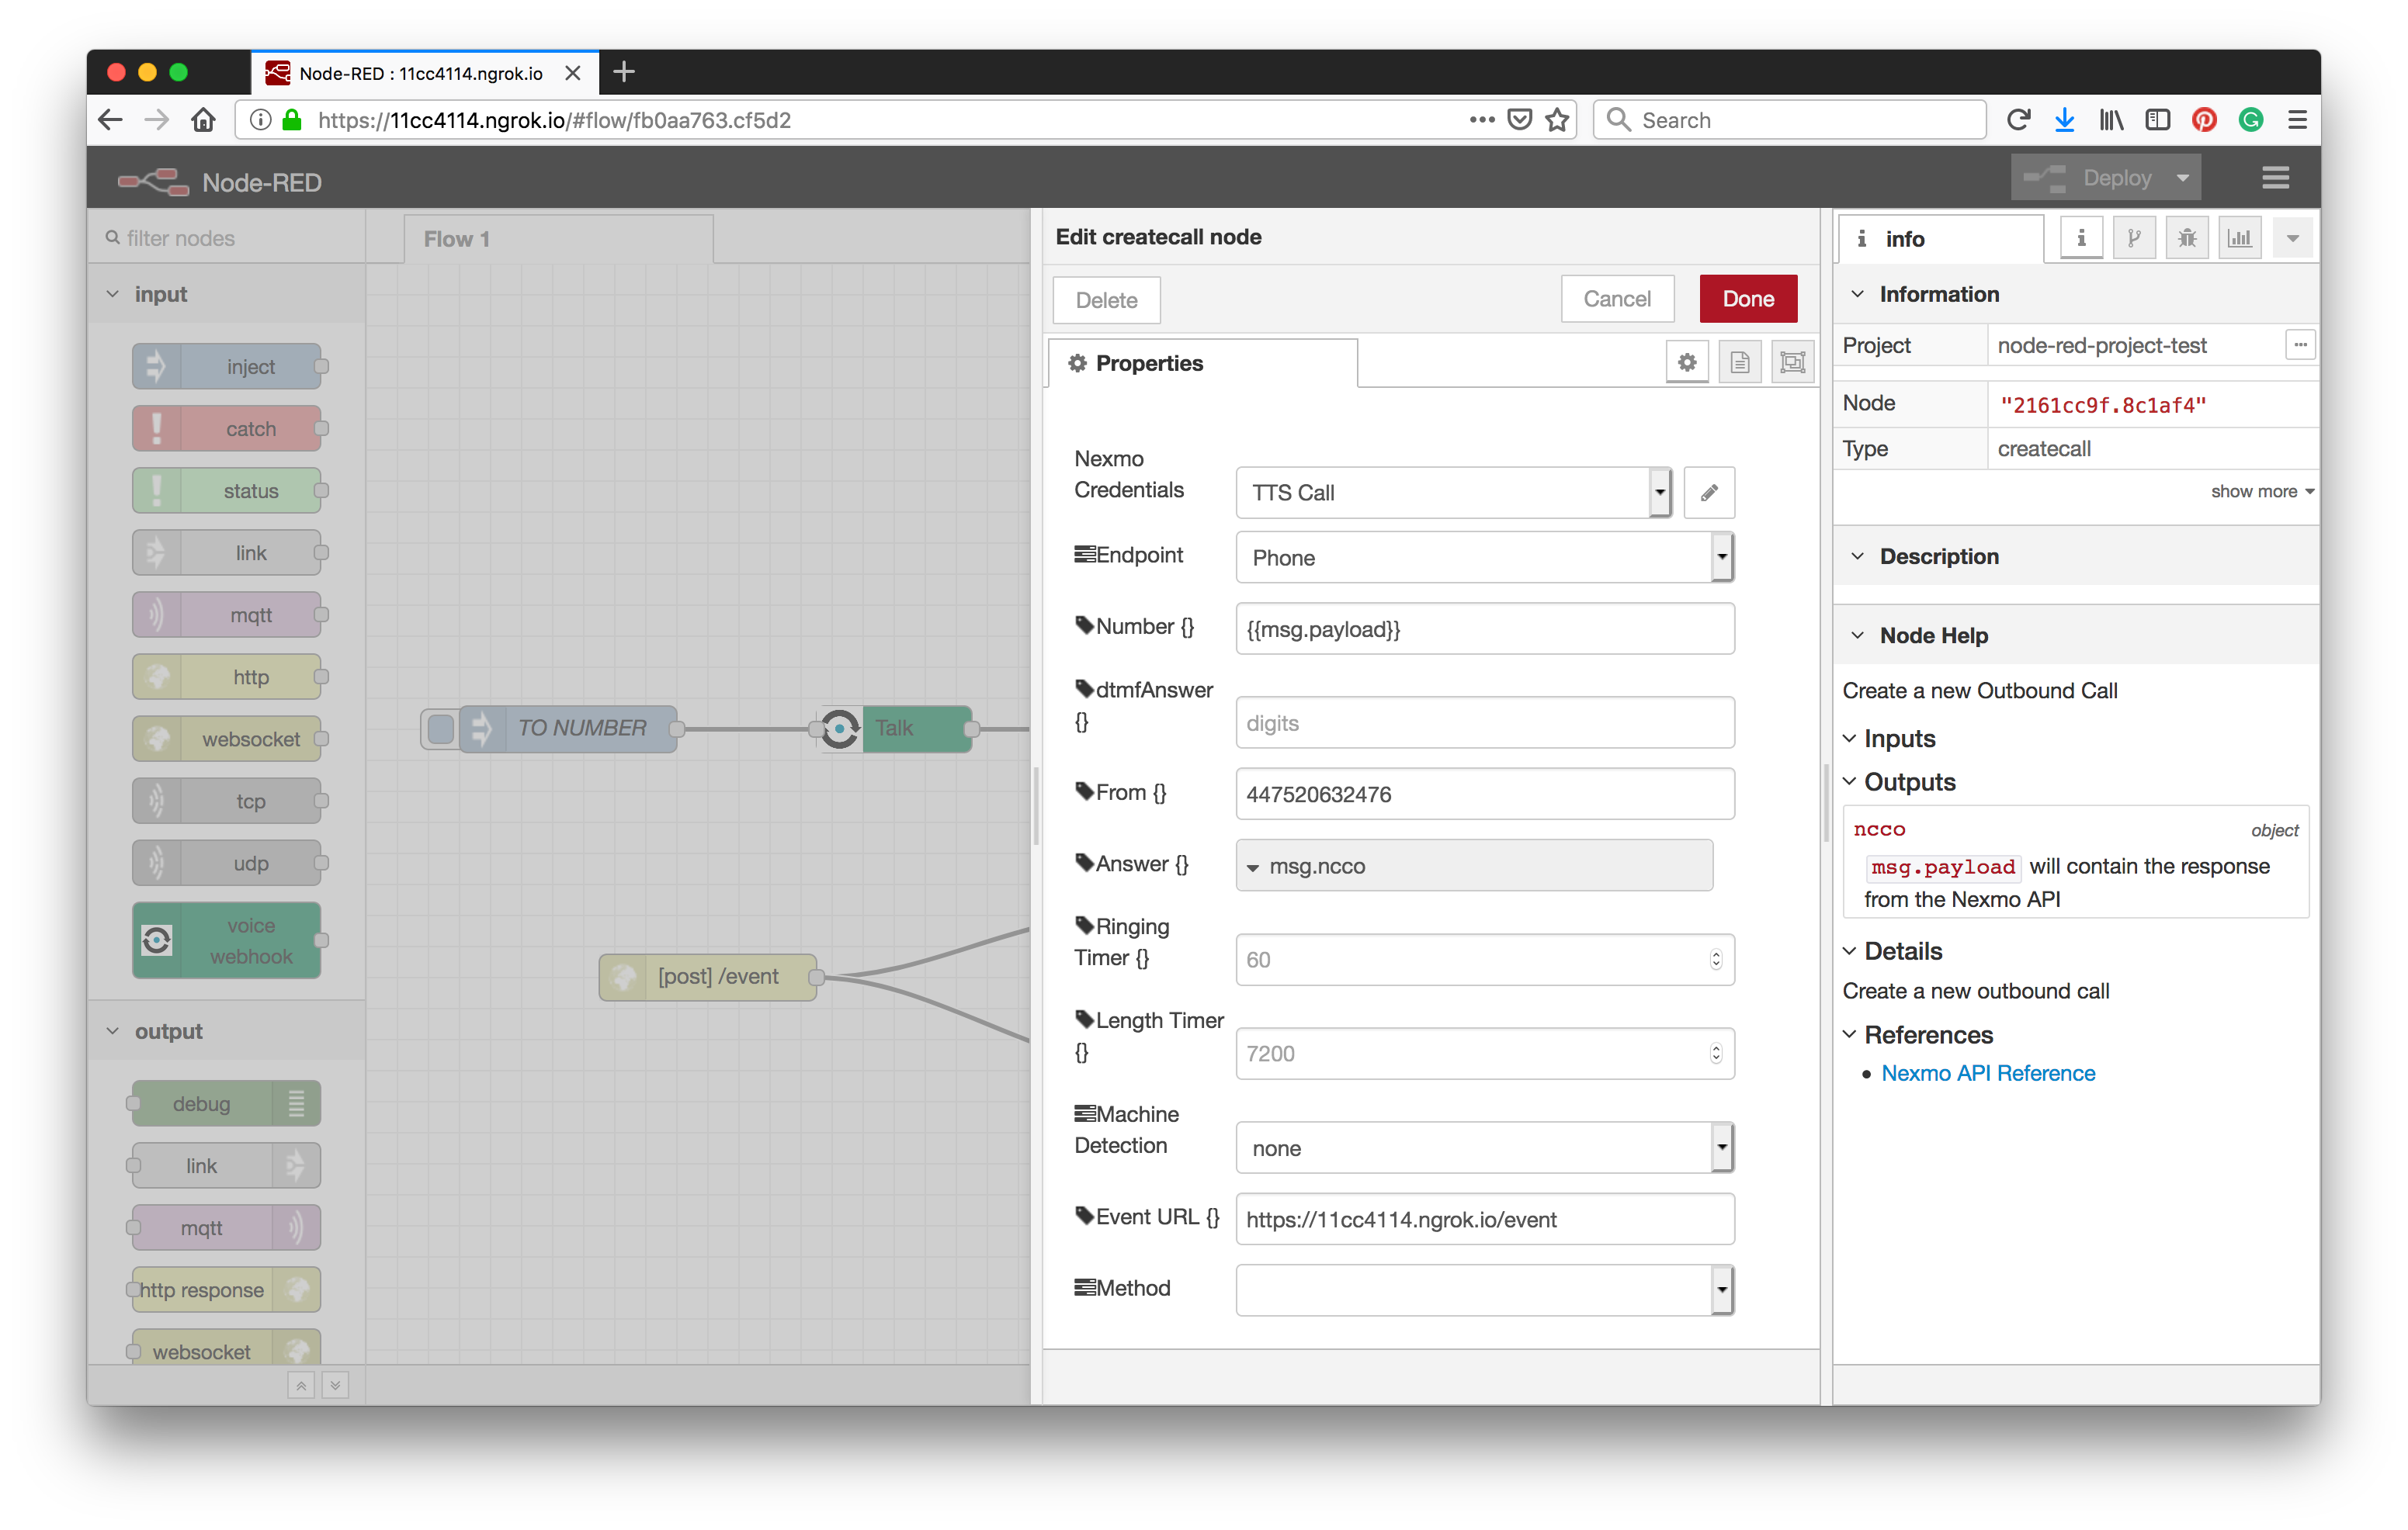
Task: Open the Endpoint Phone dropdown
Action: pyautogui.click(x=1485, y=558)
